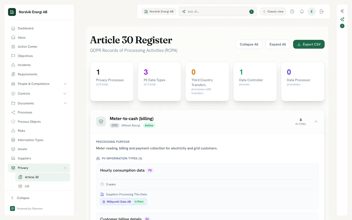This screenshot has width=352, height=220.
Task: Open Requirements page
Action: point(39,74)
